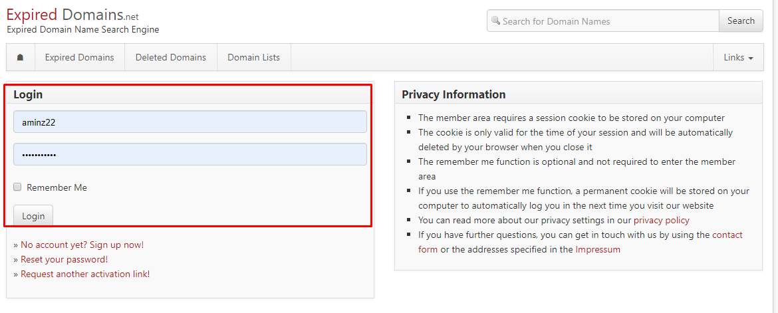
Task: Click the home icon in navbar
Action: [x=20, y=57]
